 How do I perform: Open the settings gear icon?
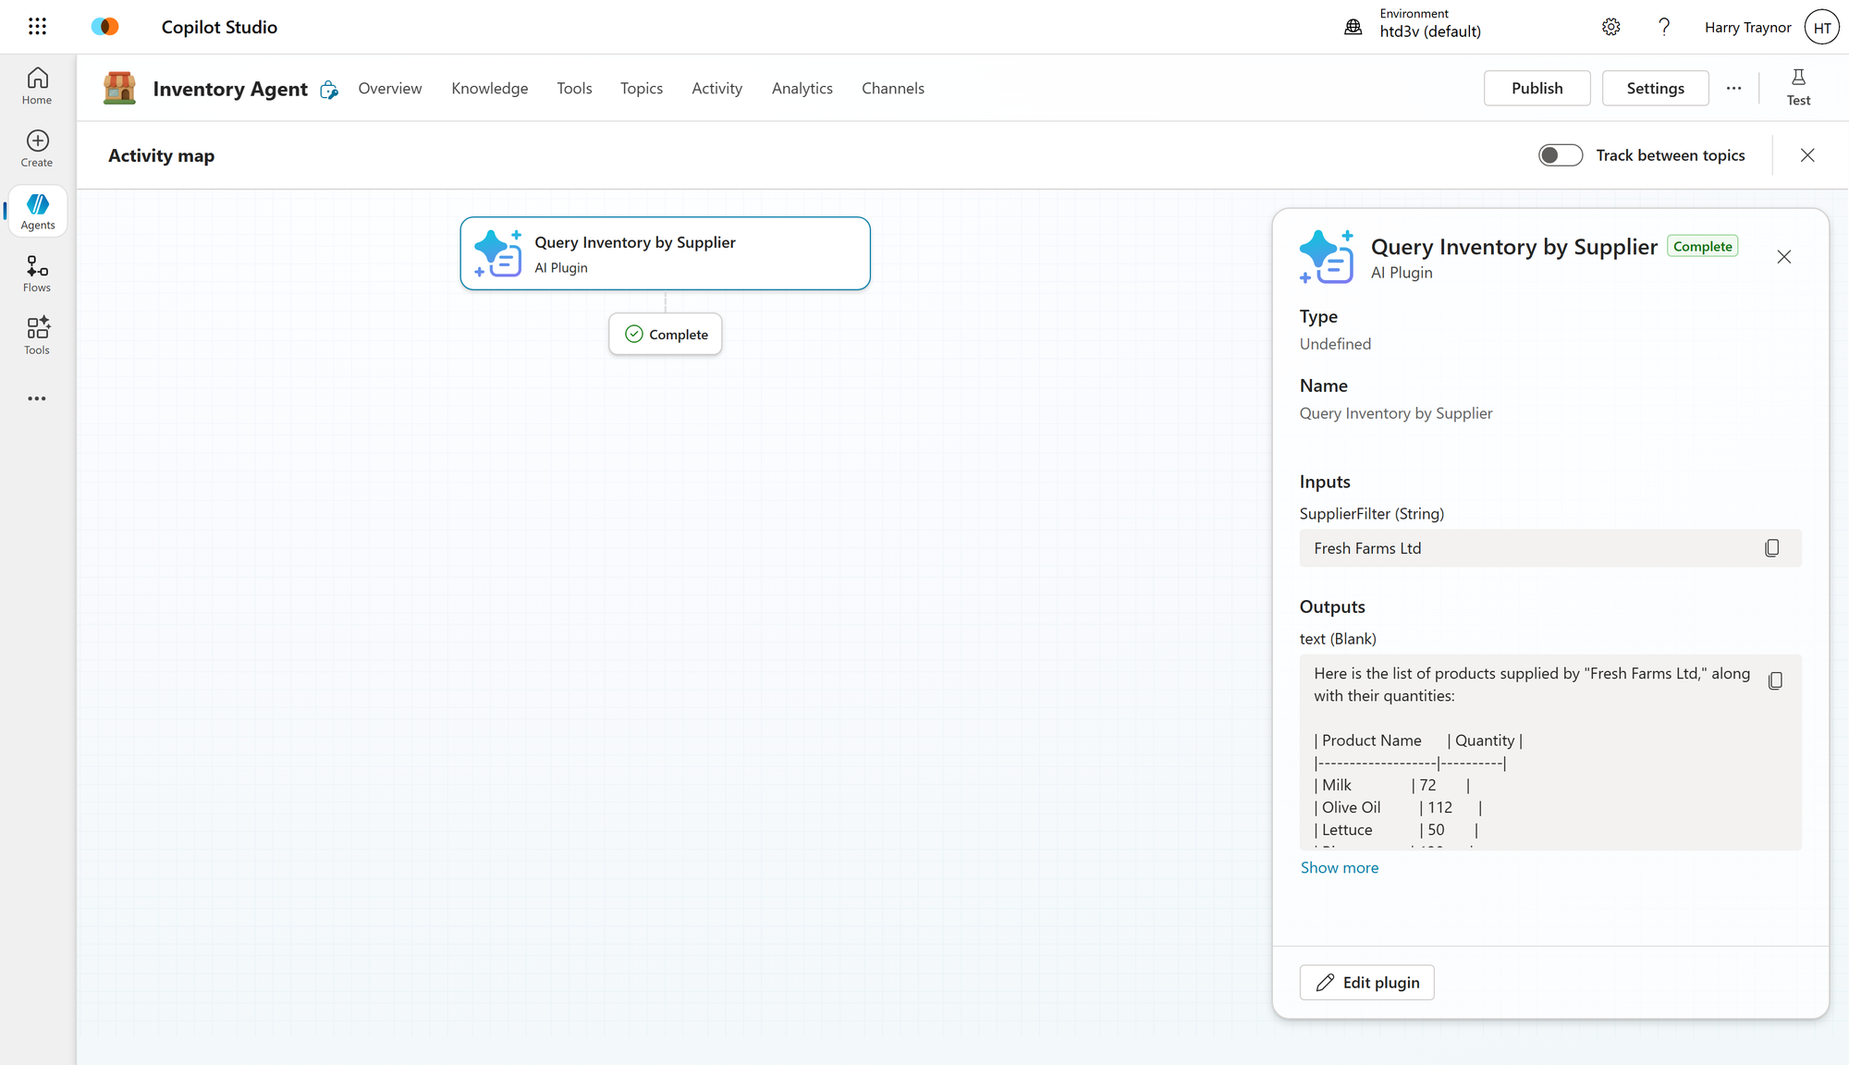(x=1611, y=27)
